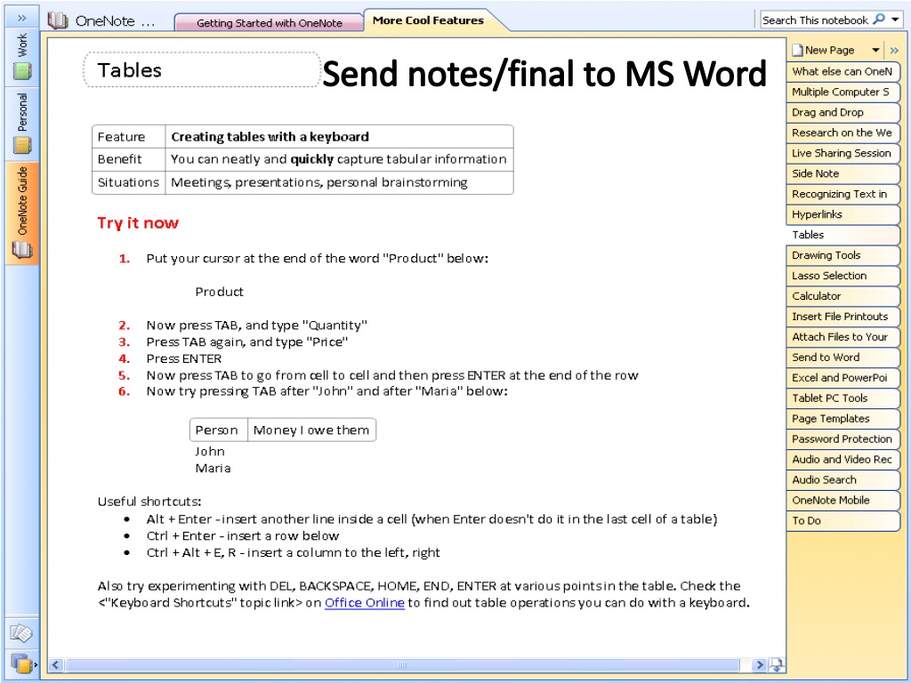Open the OneNote Mobile page

click(x=843, y=500)
